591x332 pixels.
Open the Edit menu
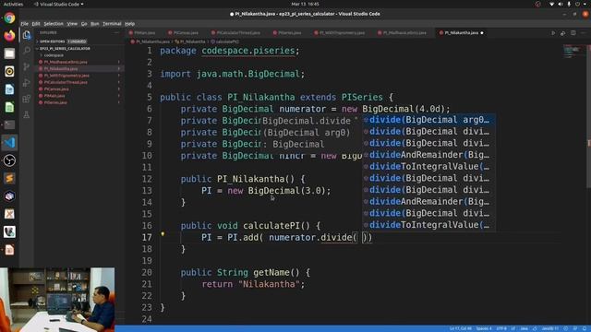coord(36,24)
